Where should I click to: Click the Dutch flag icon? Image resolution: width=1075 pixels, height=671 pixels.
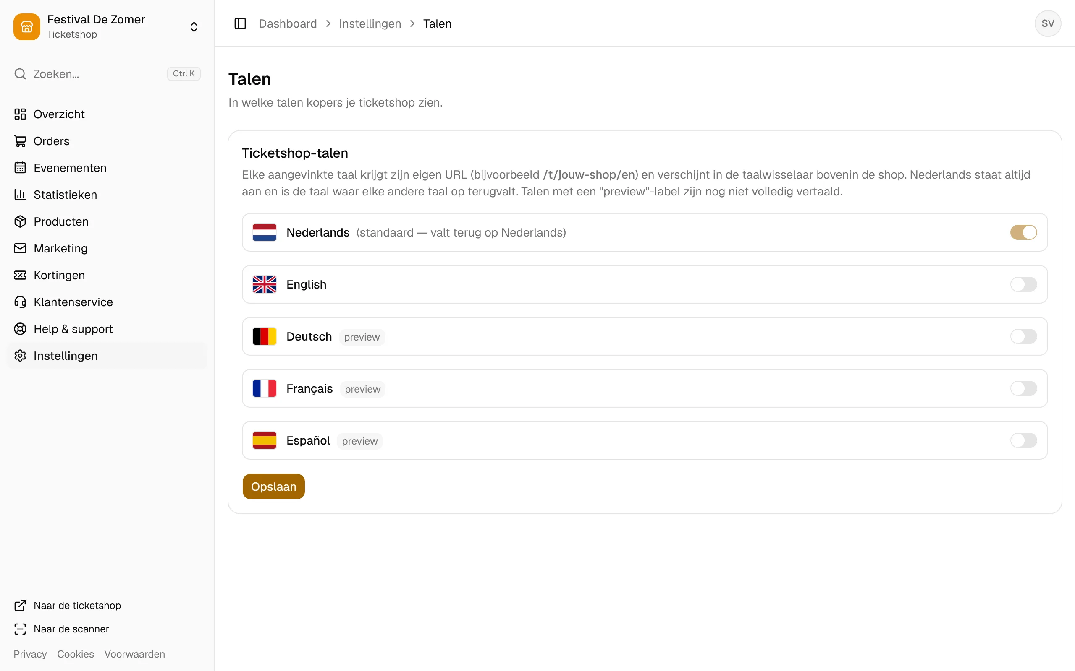[x=264, y=232]
